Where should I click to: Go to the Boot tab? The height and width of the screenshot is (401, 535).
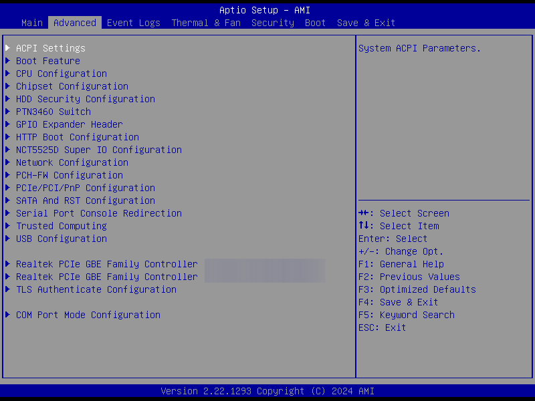tap(316, 23)
